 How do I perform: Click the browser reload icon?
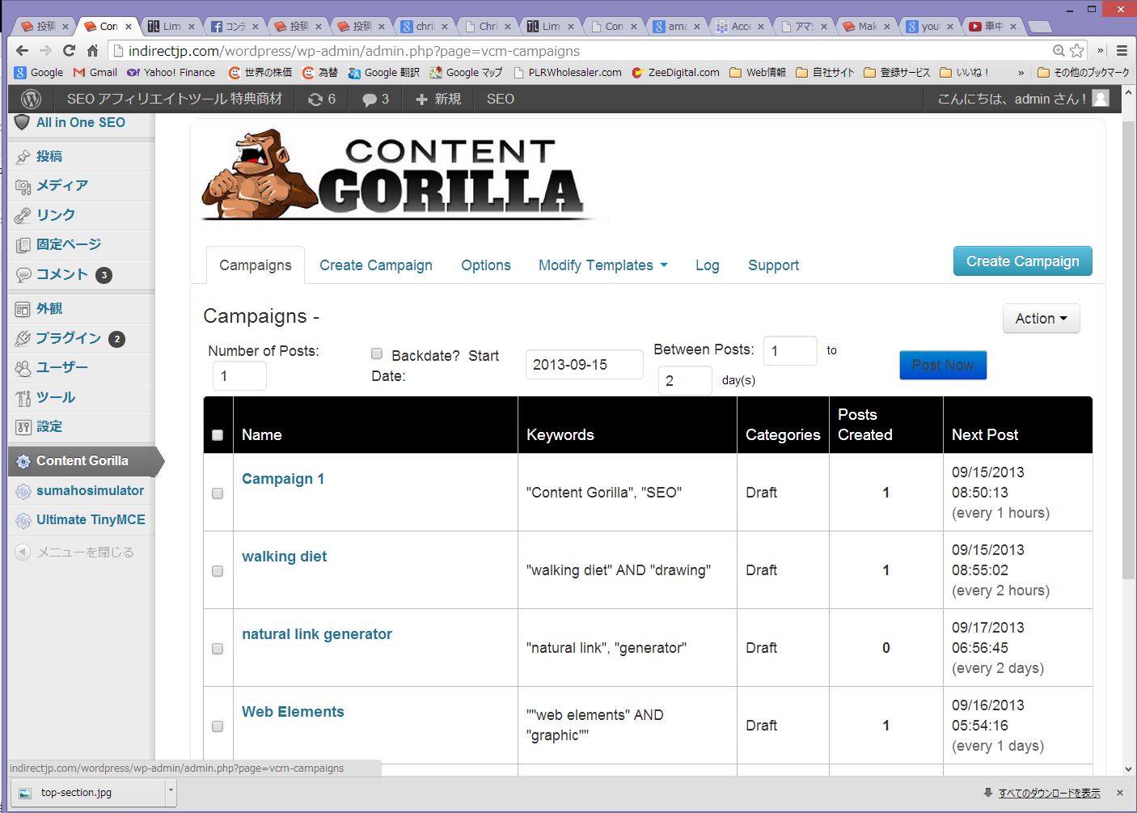click(x=70, y=50)
